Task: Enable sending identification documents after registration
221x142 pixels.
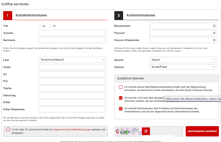Action: click(x=121, y=87)
